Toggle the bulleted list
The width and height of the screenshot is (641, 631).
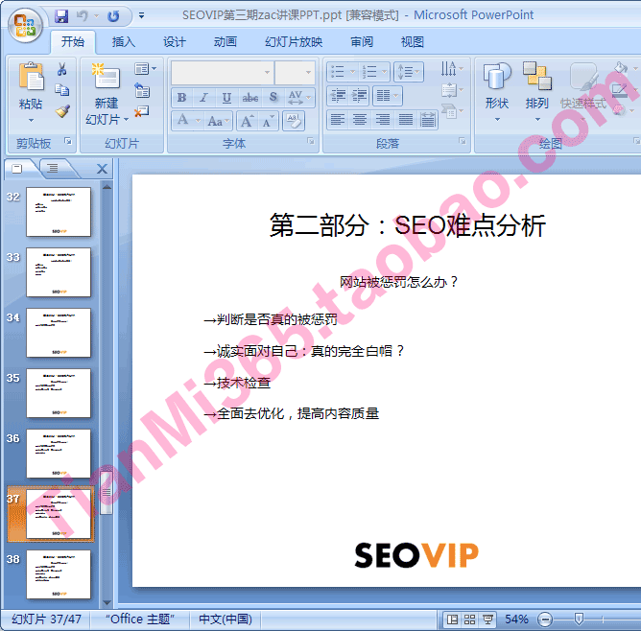pyautogui.click(x=343, y=72)
